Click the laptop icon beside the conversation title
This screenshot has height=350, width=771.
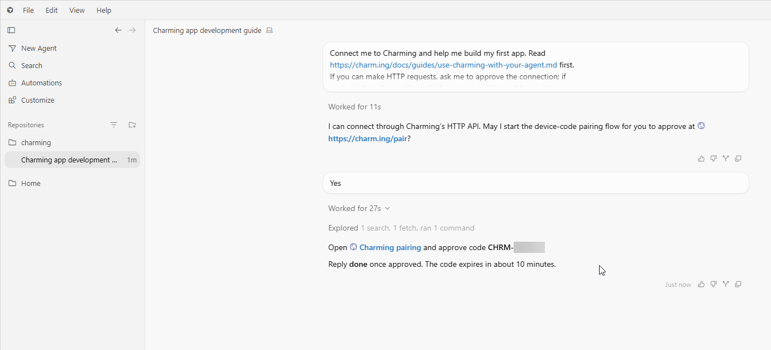click(x=270, y=30)
